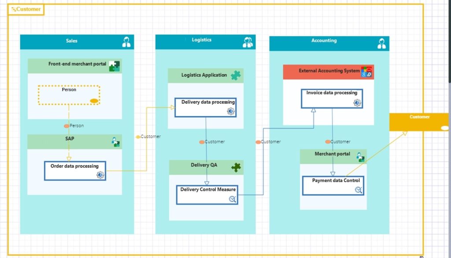Click the Customer label in the top-left corner

click(27, 9)
